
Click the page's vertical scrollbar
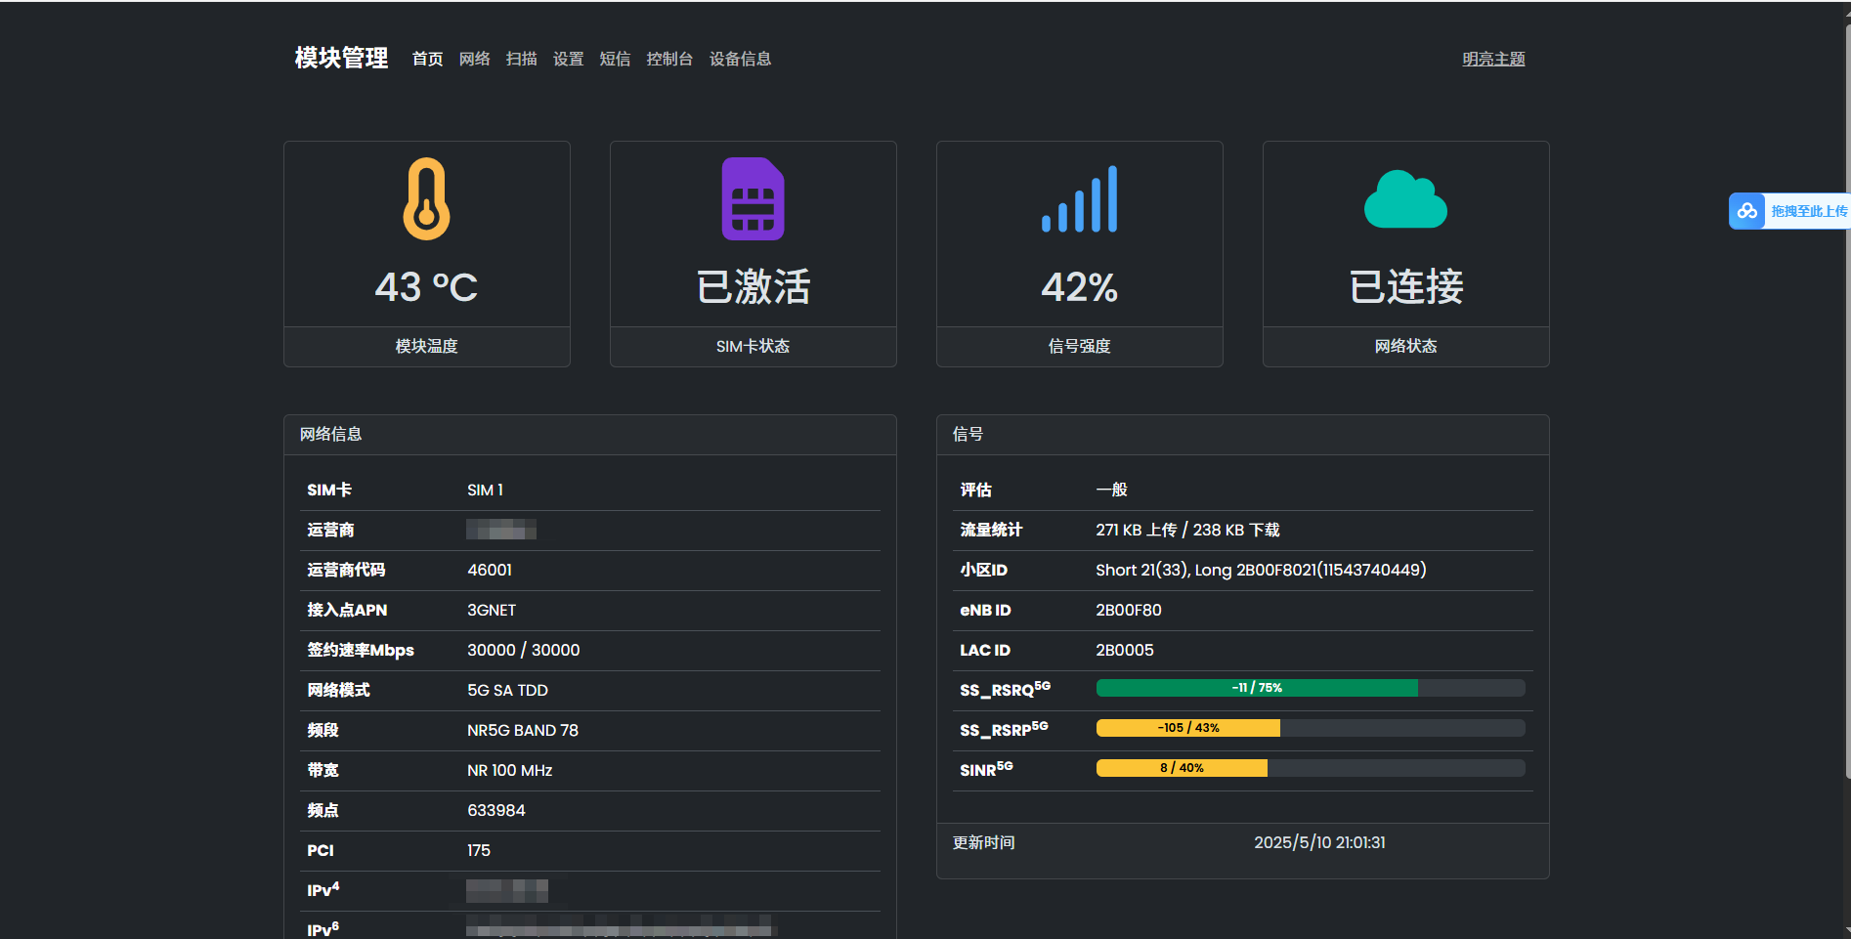[1845, 391]
